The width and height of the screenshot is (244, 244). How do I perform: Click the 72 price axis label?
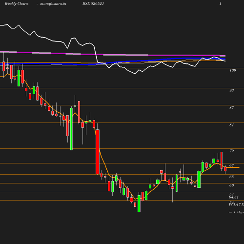pos(231,151)
